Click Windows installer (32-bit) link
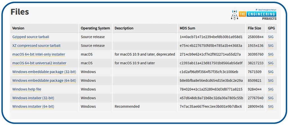The width and height of the screenshot is (288, 125). tap(33, 98)
